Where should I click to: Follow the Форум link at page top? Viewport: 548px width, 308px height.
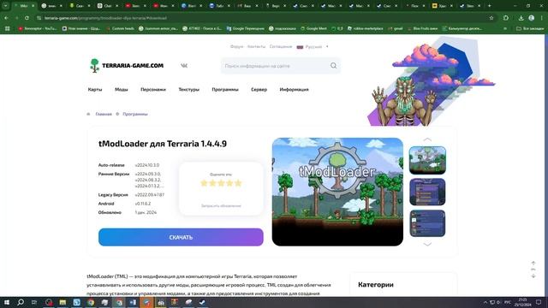(236, 46)
